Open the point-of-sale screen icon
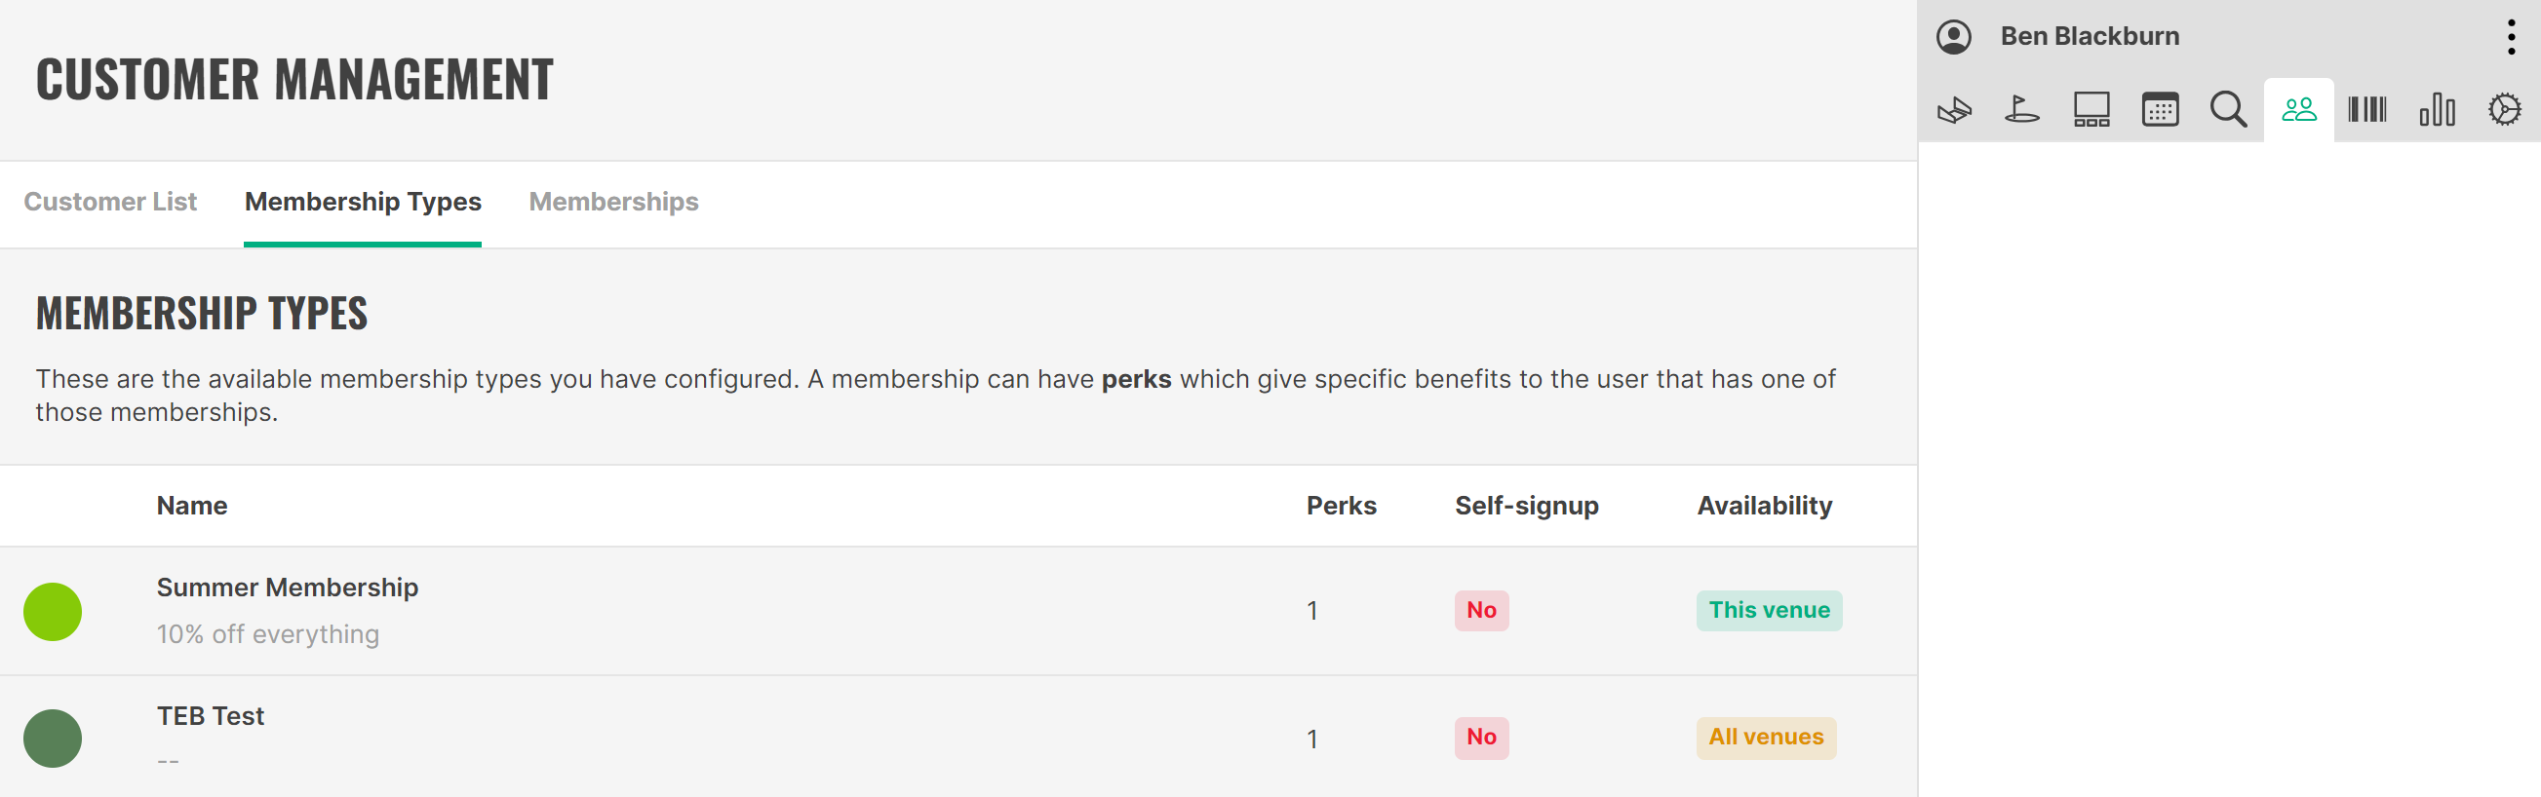This screenshot has height=797, width=2541. 2091,109
